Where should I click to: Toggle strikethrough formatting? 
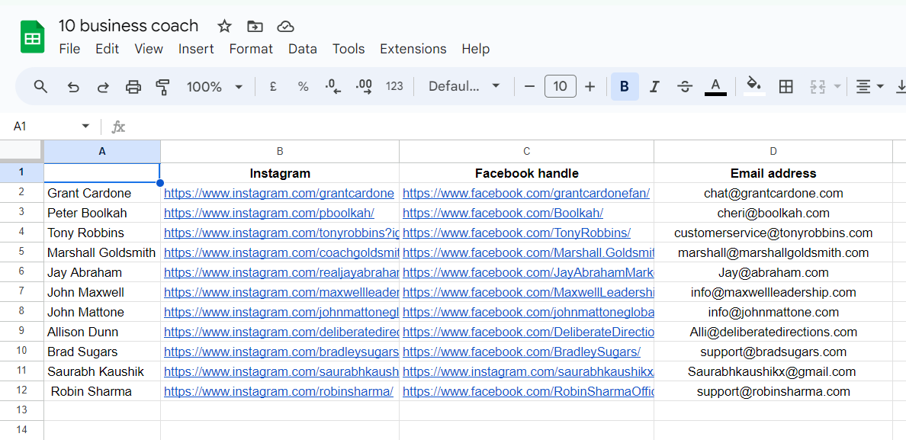pyautogui.click(x=685, y=87)
